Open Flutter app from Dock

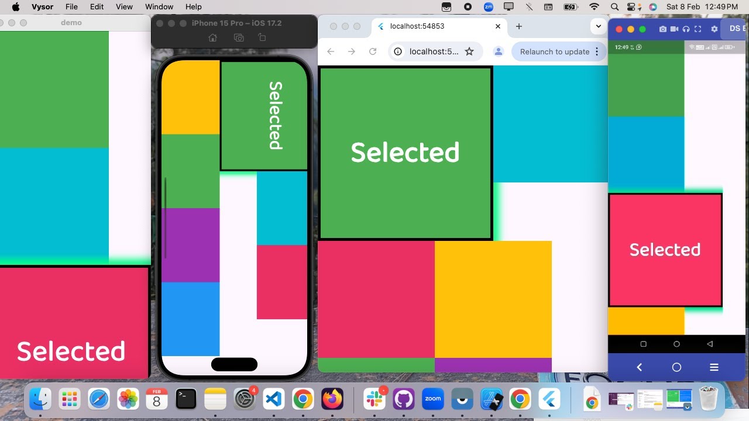[549, 399]
